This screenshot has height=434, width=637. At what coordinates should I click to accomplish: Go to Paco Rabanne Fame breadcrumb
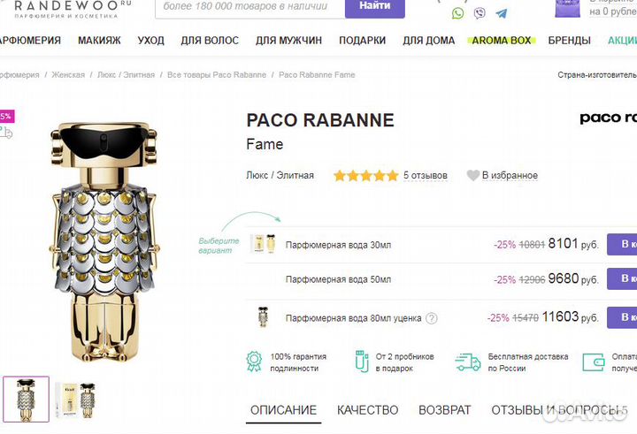point(317,75)
